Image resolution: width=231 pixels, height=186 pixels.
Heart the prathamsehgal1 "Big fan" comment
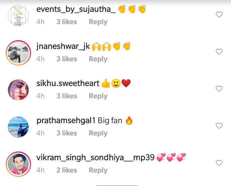(219, 126)
